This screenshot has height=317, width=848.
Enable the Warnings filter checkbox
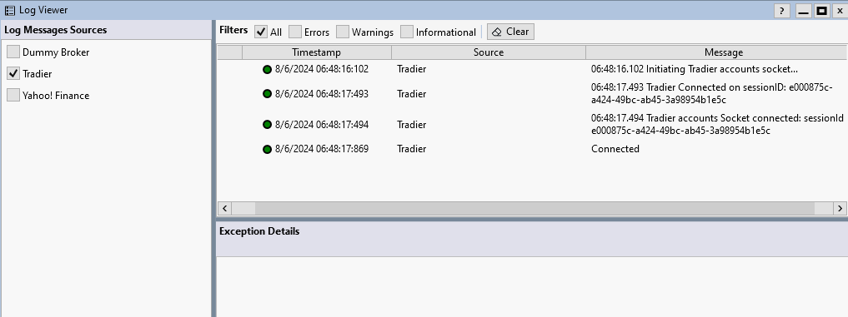coord(343,32)
